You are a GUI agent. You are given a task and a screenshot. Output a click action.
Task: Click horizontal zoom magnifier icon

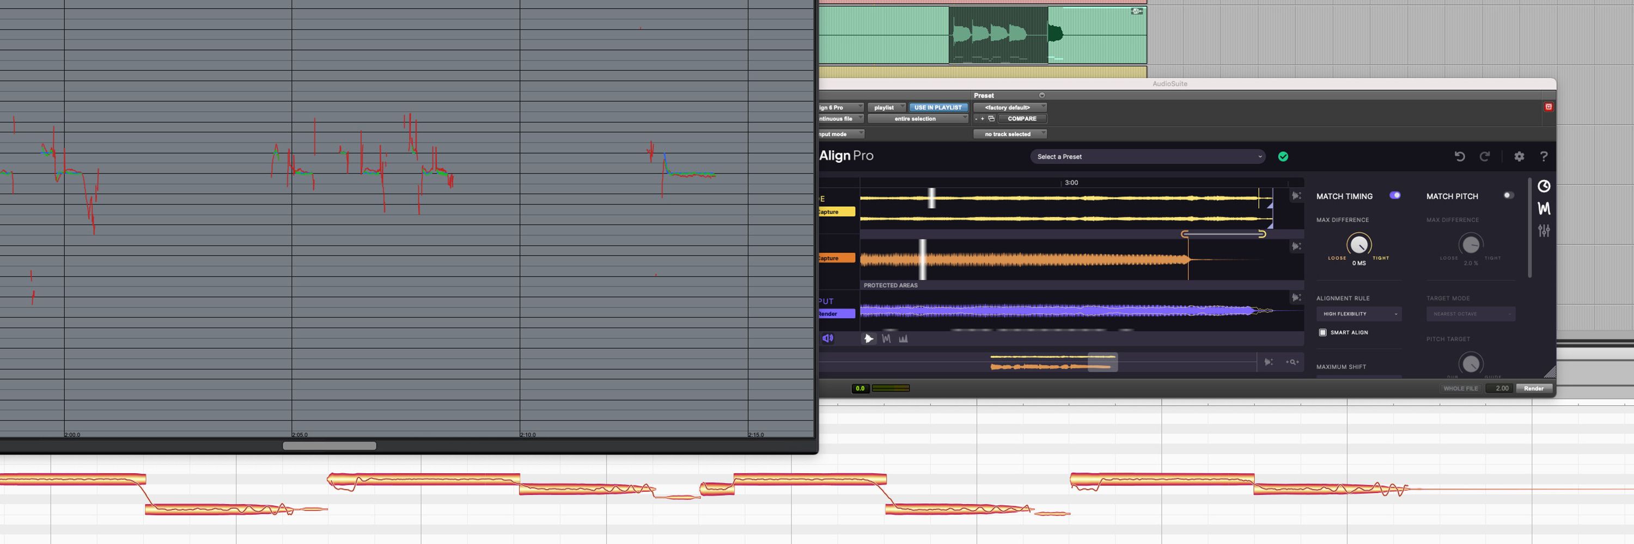click(x=1292, y=362)
